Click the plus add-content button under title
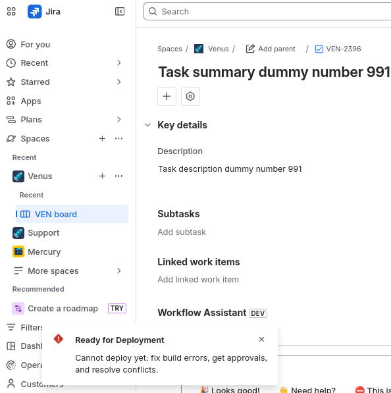Screen dimensions: 391x393 click(167, 97)
